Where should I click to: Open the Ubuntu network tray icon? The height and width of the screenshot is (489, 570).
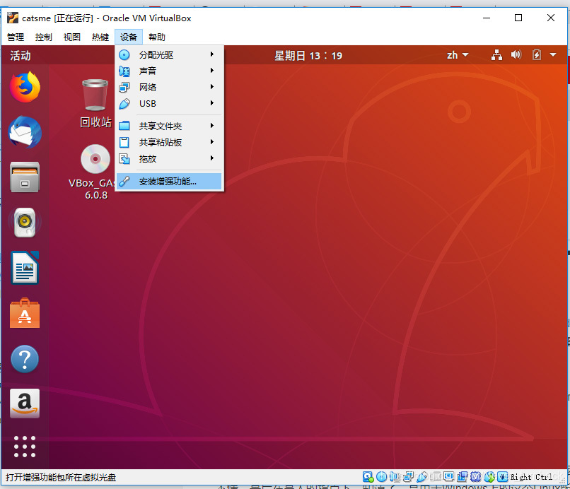[x=496, y=55]
